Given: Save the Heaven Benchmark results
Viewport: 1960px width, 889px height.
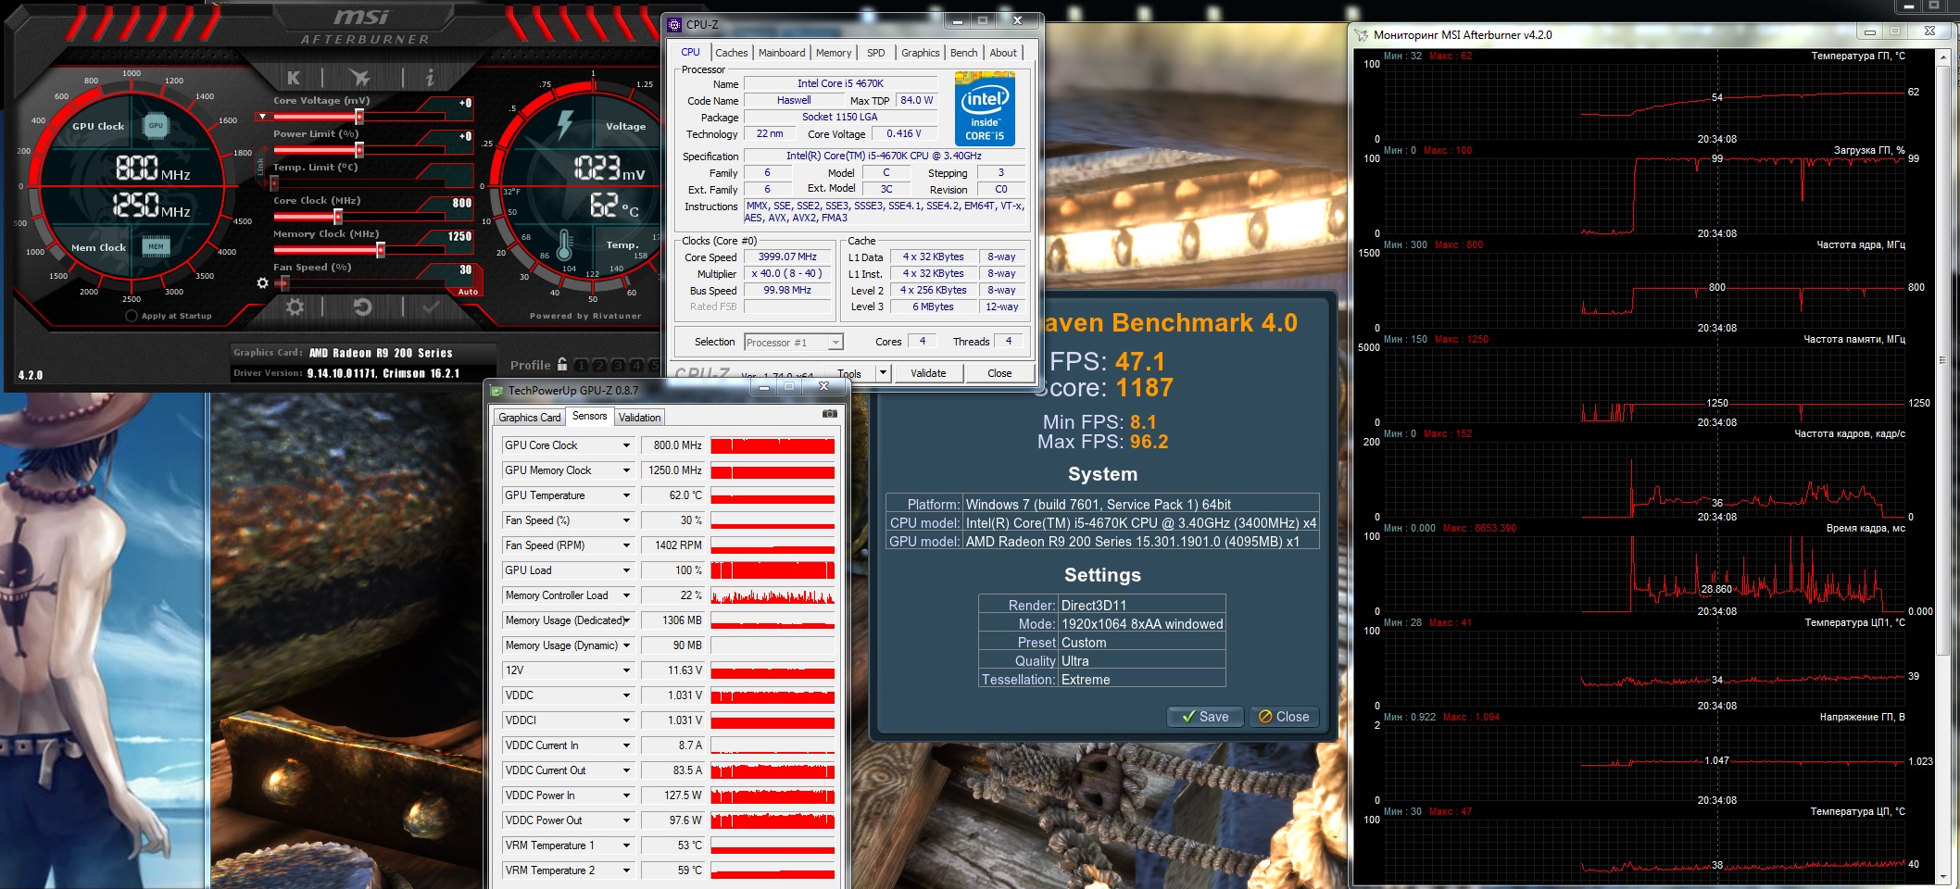Looking at the screenshot, I should point(1205,717).
